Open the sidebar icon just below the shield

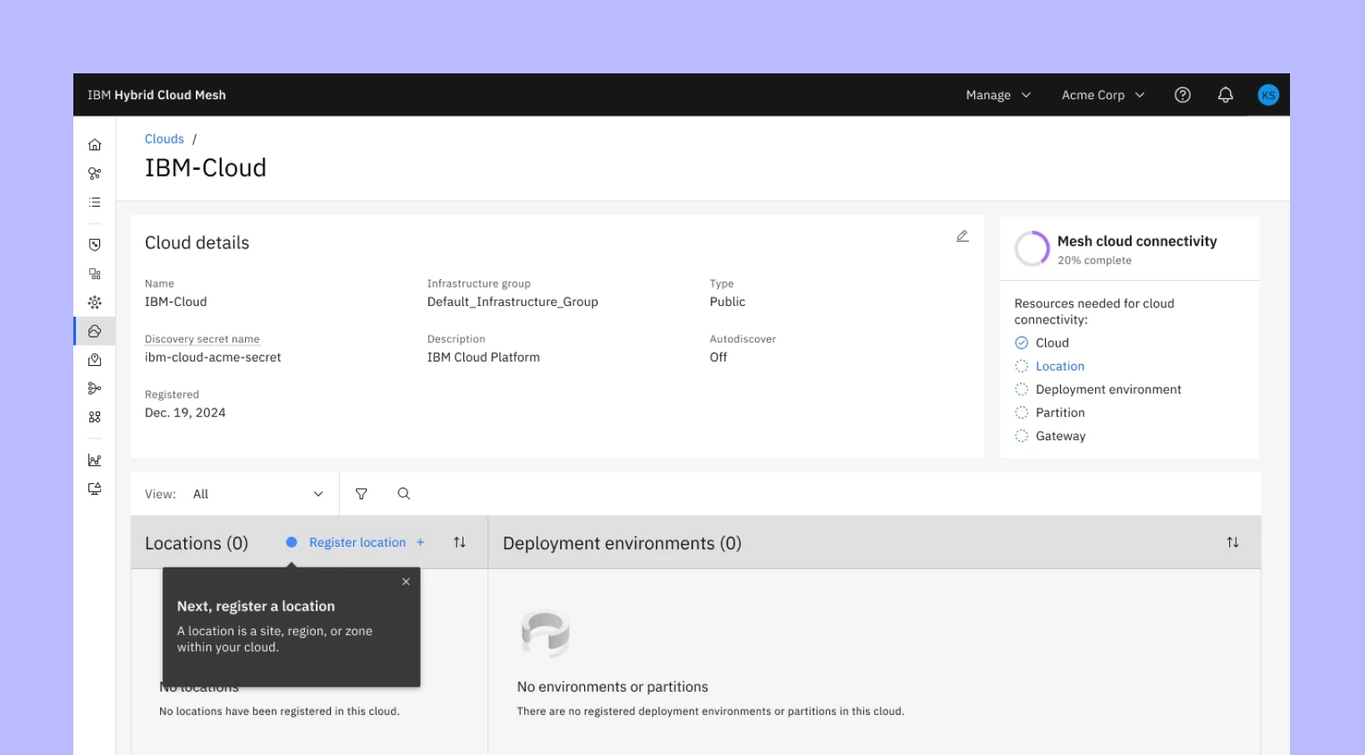tap(95, 274)
